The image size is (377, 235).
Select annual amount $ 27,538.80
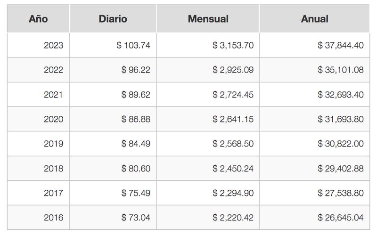(x=340, y=193)
